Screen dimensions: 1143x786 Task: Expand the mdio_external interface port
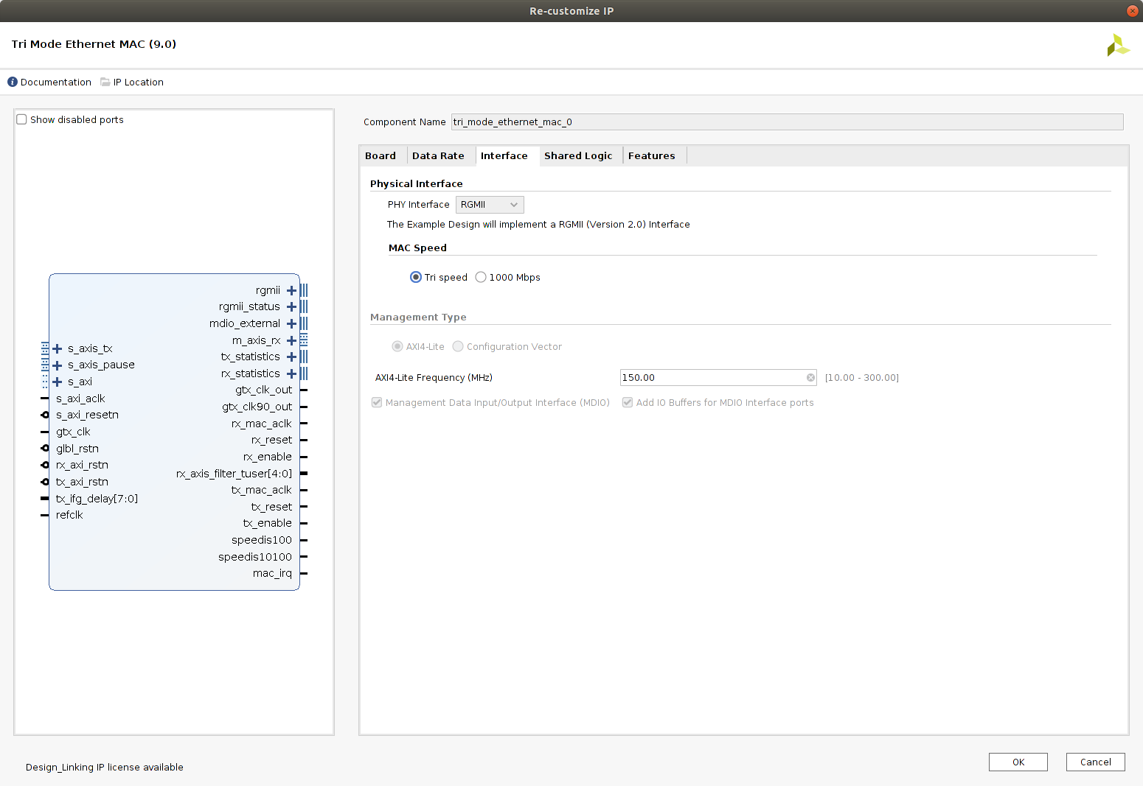(x=291, y=324)
